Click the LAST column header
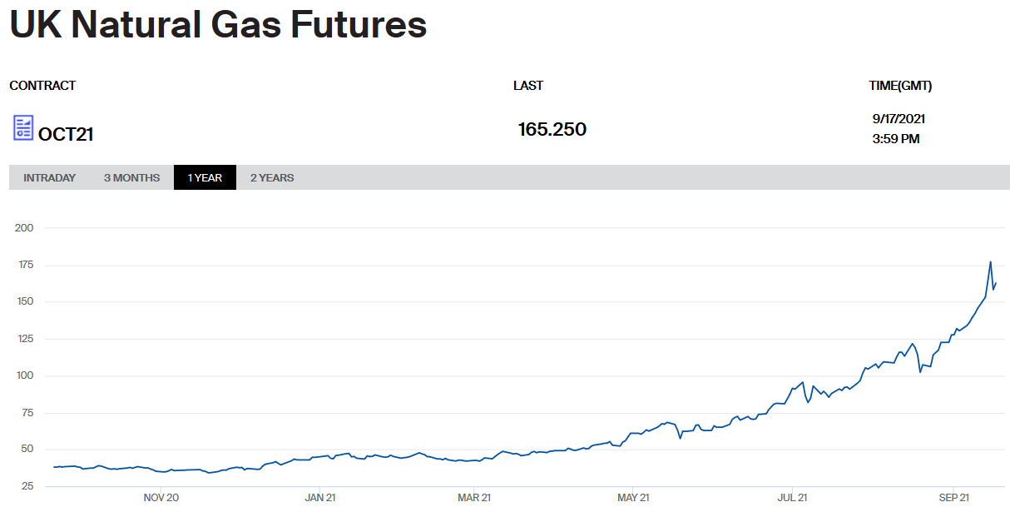 pos(528,86)
